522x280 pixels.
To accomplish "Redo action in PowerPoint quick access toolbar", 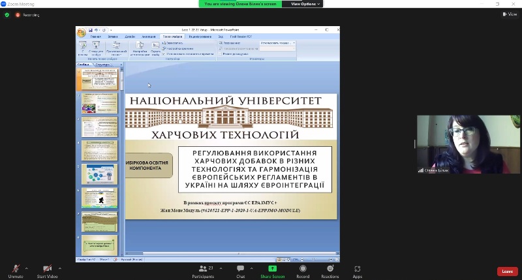I will [104, 30].
